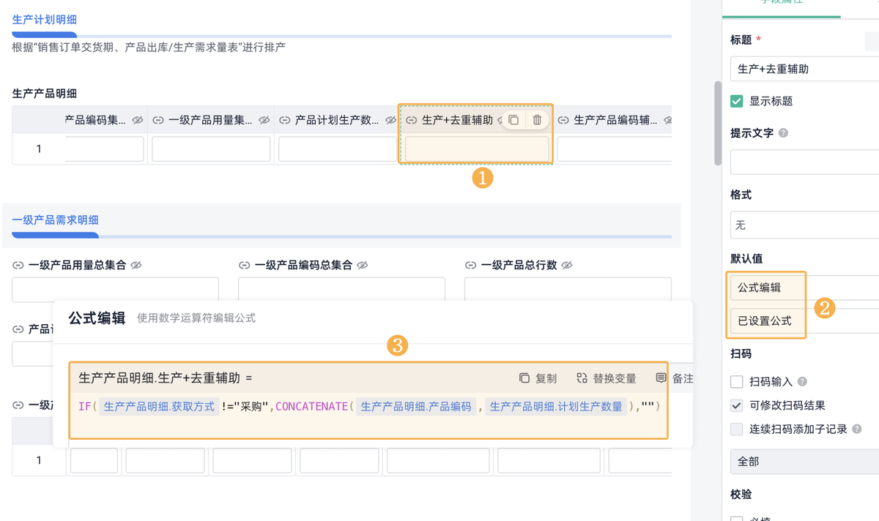This screenshot has width=879, height=521.
Task: Click variable 生产产品明细.产品编码 in formula
Action: (x=416, y=406)
